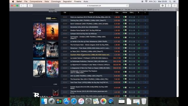Select the ilCorSaRoNeRo BDRiP tab
The image size is (188, 106).
[135, 10]
